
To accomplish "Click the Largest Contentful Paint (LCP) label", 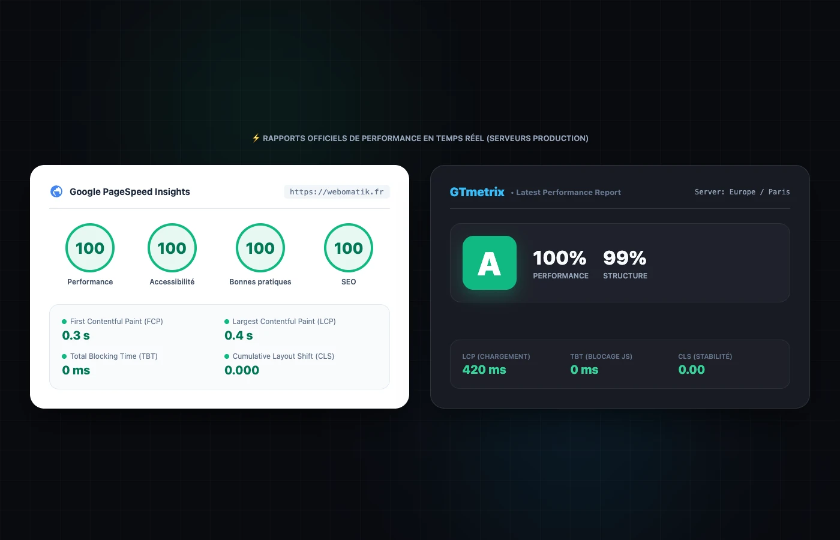I will 284,322.
